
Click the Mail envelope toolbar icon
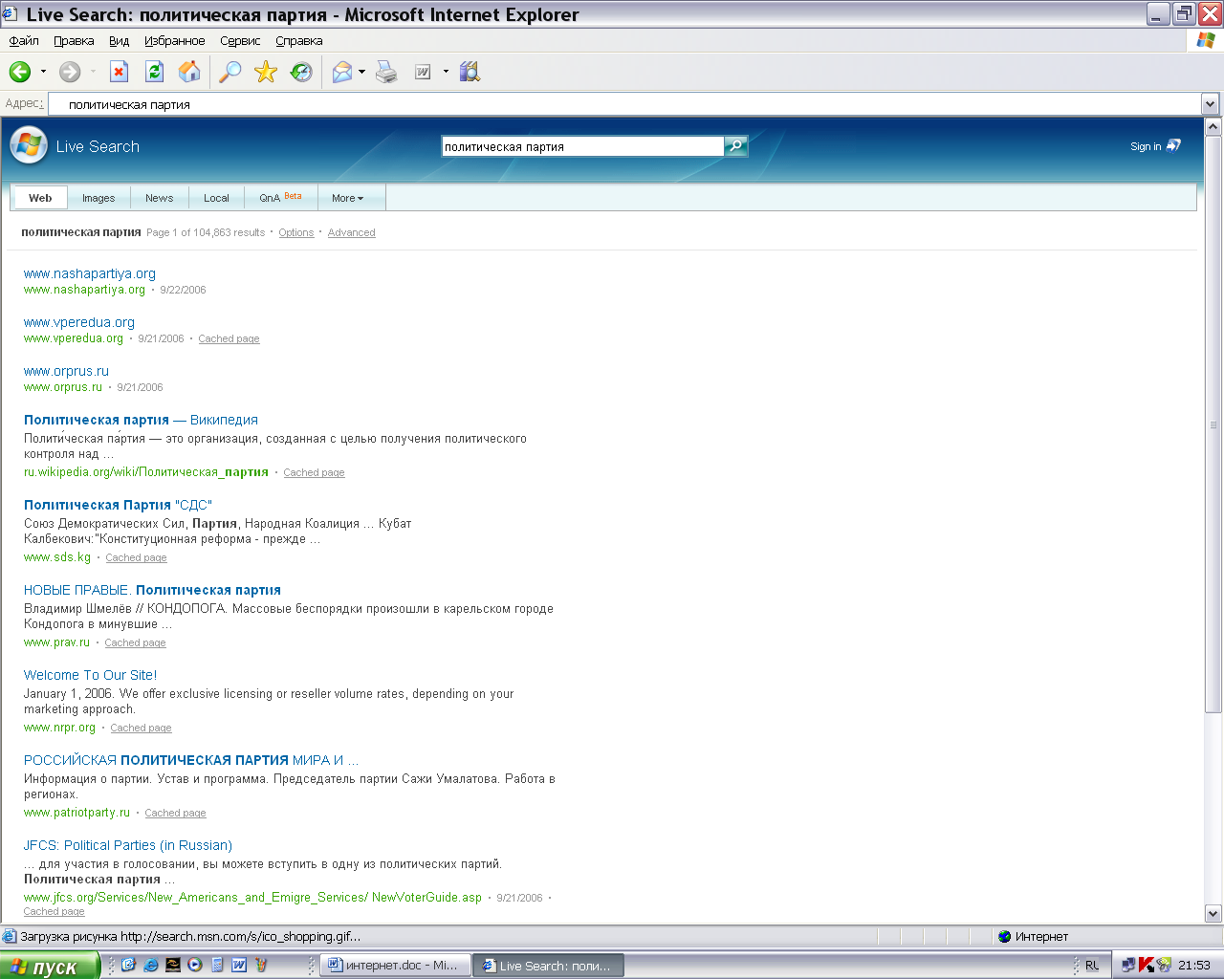click(342, 72)
